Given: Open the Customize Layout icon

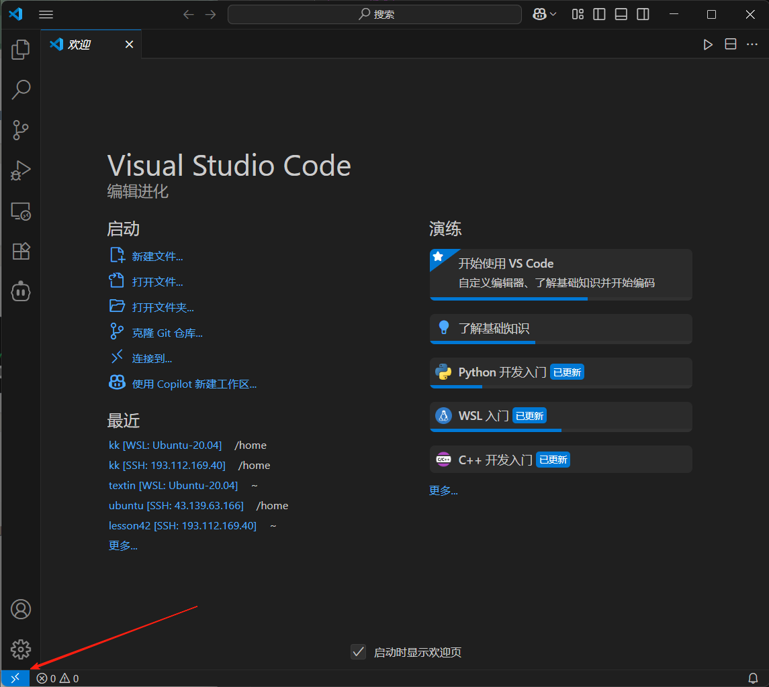Looking at the screenshot, I should tap(578, 15).
